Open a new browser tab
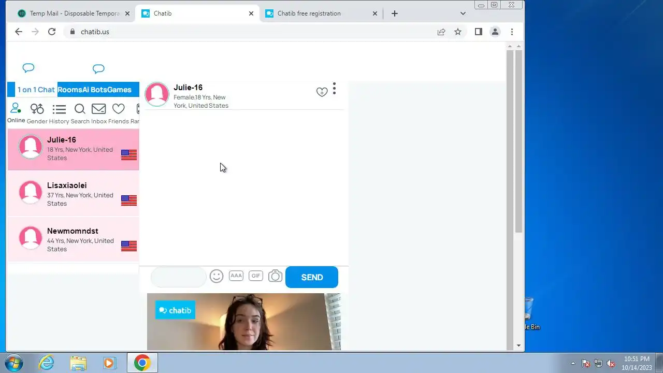Viewport: 663px width, 373px height. 395,13
